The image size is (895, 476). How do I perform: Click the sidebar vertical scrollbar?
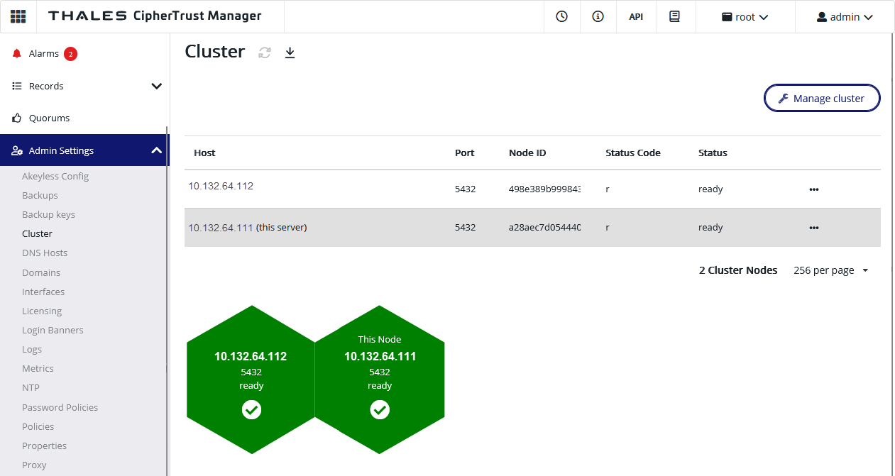(168, 301)
